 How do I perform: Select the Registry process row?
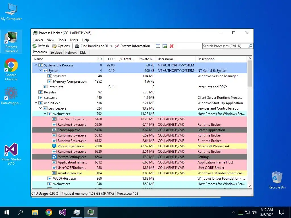tap(140, 92)
